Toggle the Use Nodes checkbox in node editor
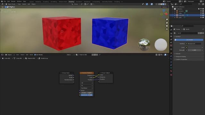Screen dimensions: 205x115 (35, 55)
